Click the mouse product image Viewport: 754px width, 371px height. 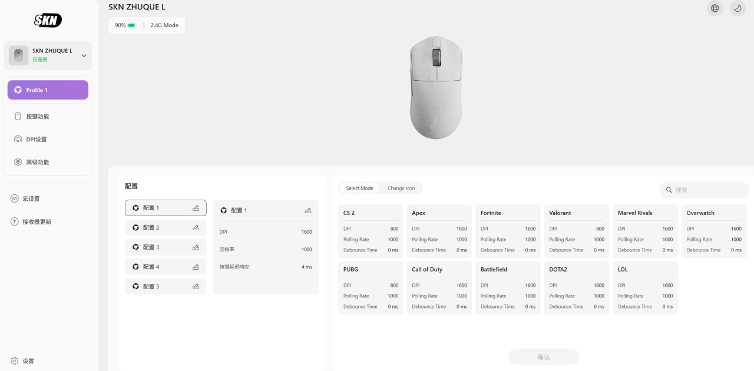click(436, 88)
